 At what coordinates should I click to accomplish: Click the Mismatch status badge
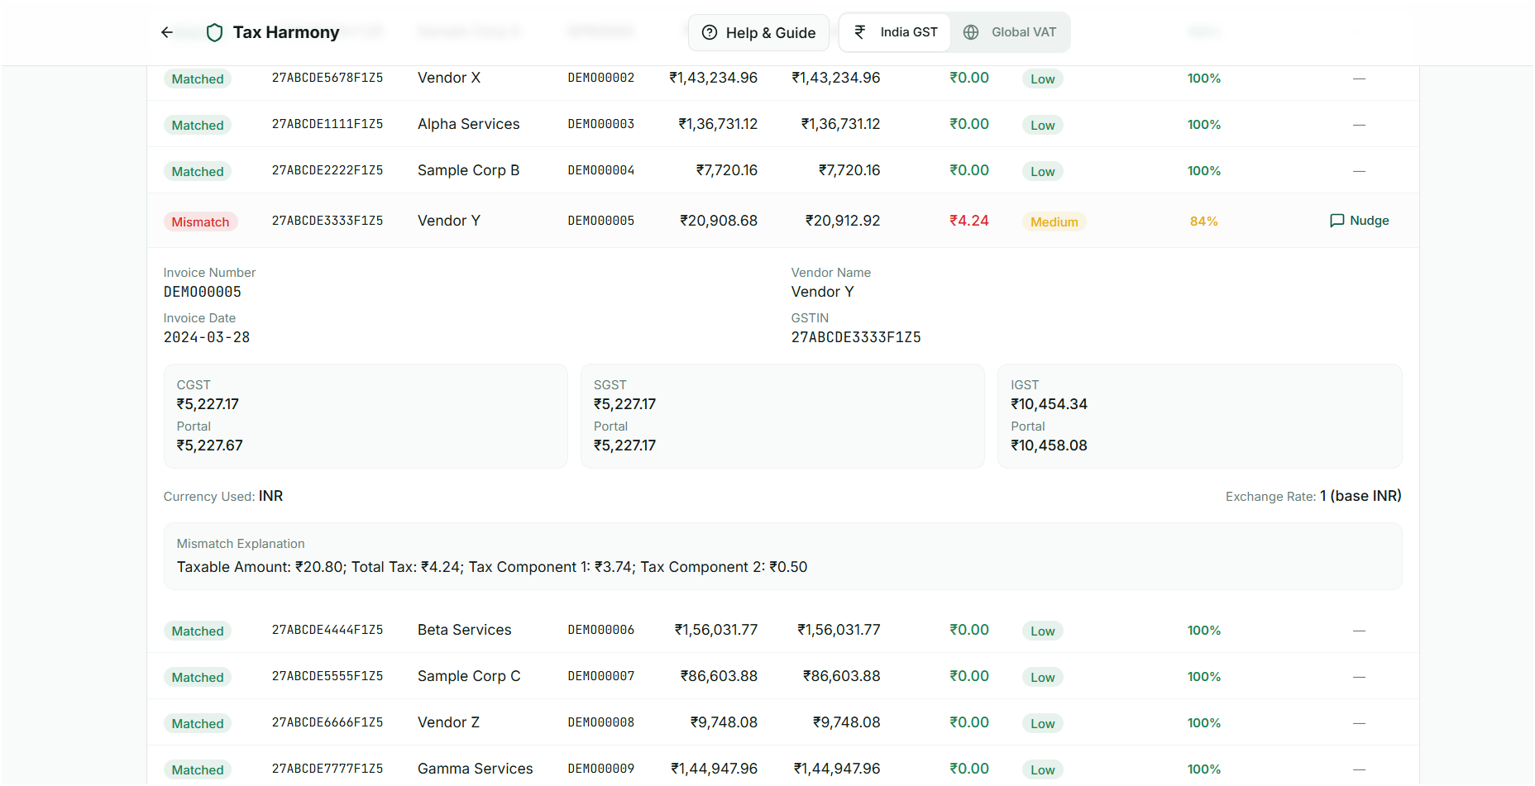200,222
